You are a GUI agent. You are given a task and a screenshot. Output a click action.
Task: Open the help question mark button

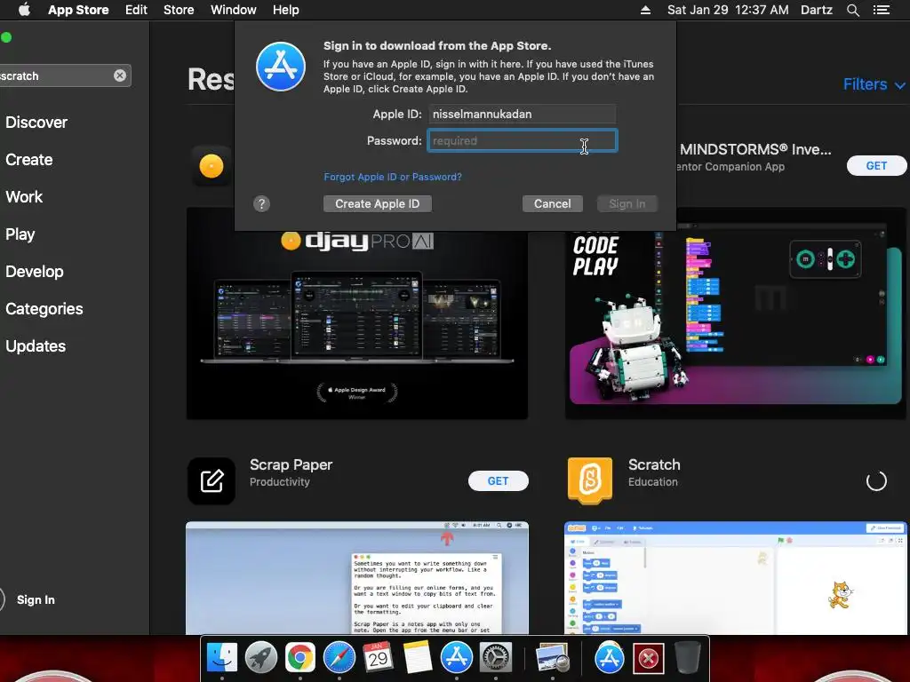coord(262,204)
